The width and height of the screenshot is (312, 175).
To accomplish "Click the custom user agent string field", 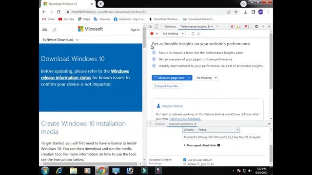I will coord(222,137).
